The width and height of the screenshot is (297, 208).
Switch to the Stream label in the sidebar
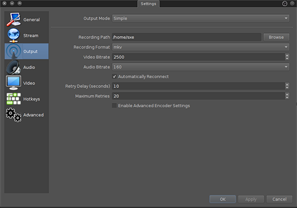click(31, 35)
